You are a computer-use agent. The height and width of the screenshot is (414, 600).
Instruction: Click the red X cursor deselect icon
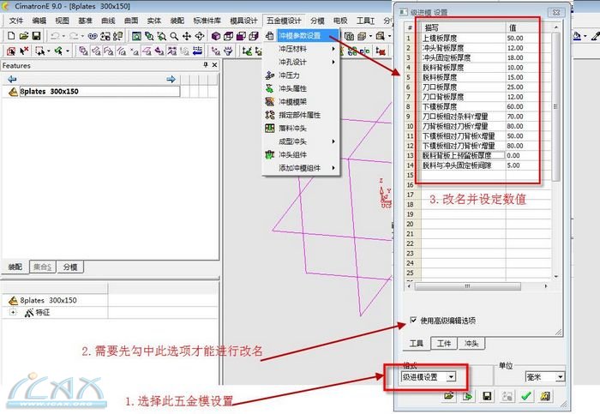24,51
